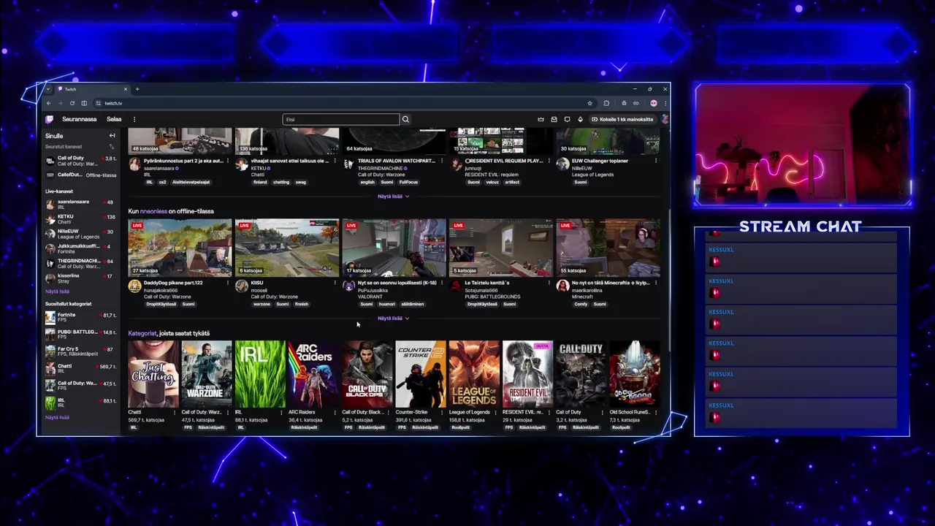Screen dimensions: 935x526
Task: Click the 'PuPuJussikka' channel name
Action: point(373,290)
